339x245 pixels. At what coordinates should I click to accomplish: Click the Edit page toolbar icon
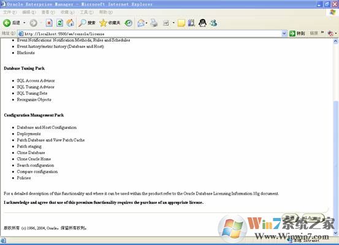[166, 23]
